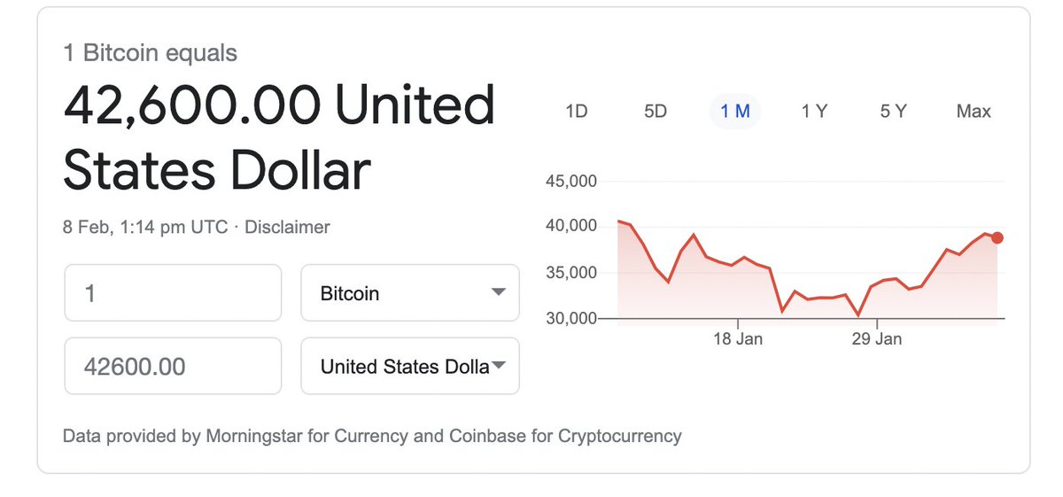Select the 5D chart range
Viewport: 1063px width, 497px height.
pyautogui.click(x=656, y=111)
